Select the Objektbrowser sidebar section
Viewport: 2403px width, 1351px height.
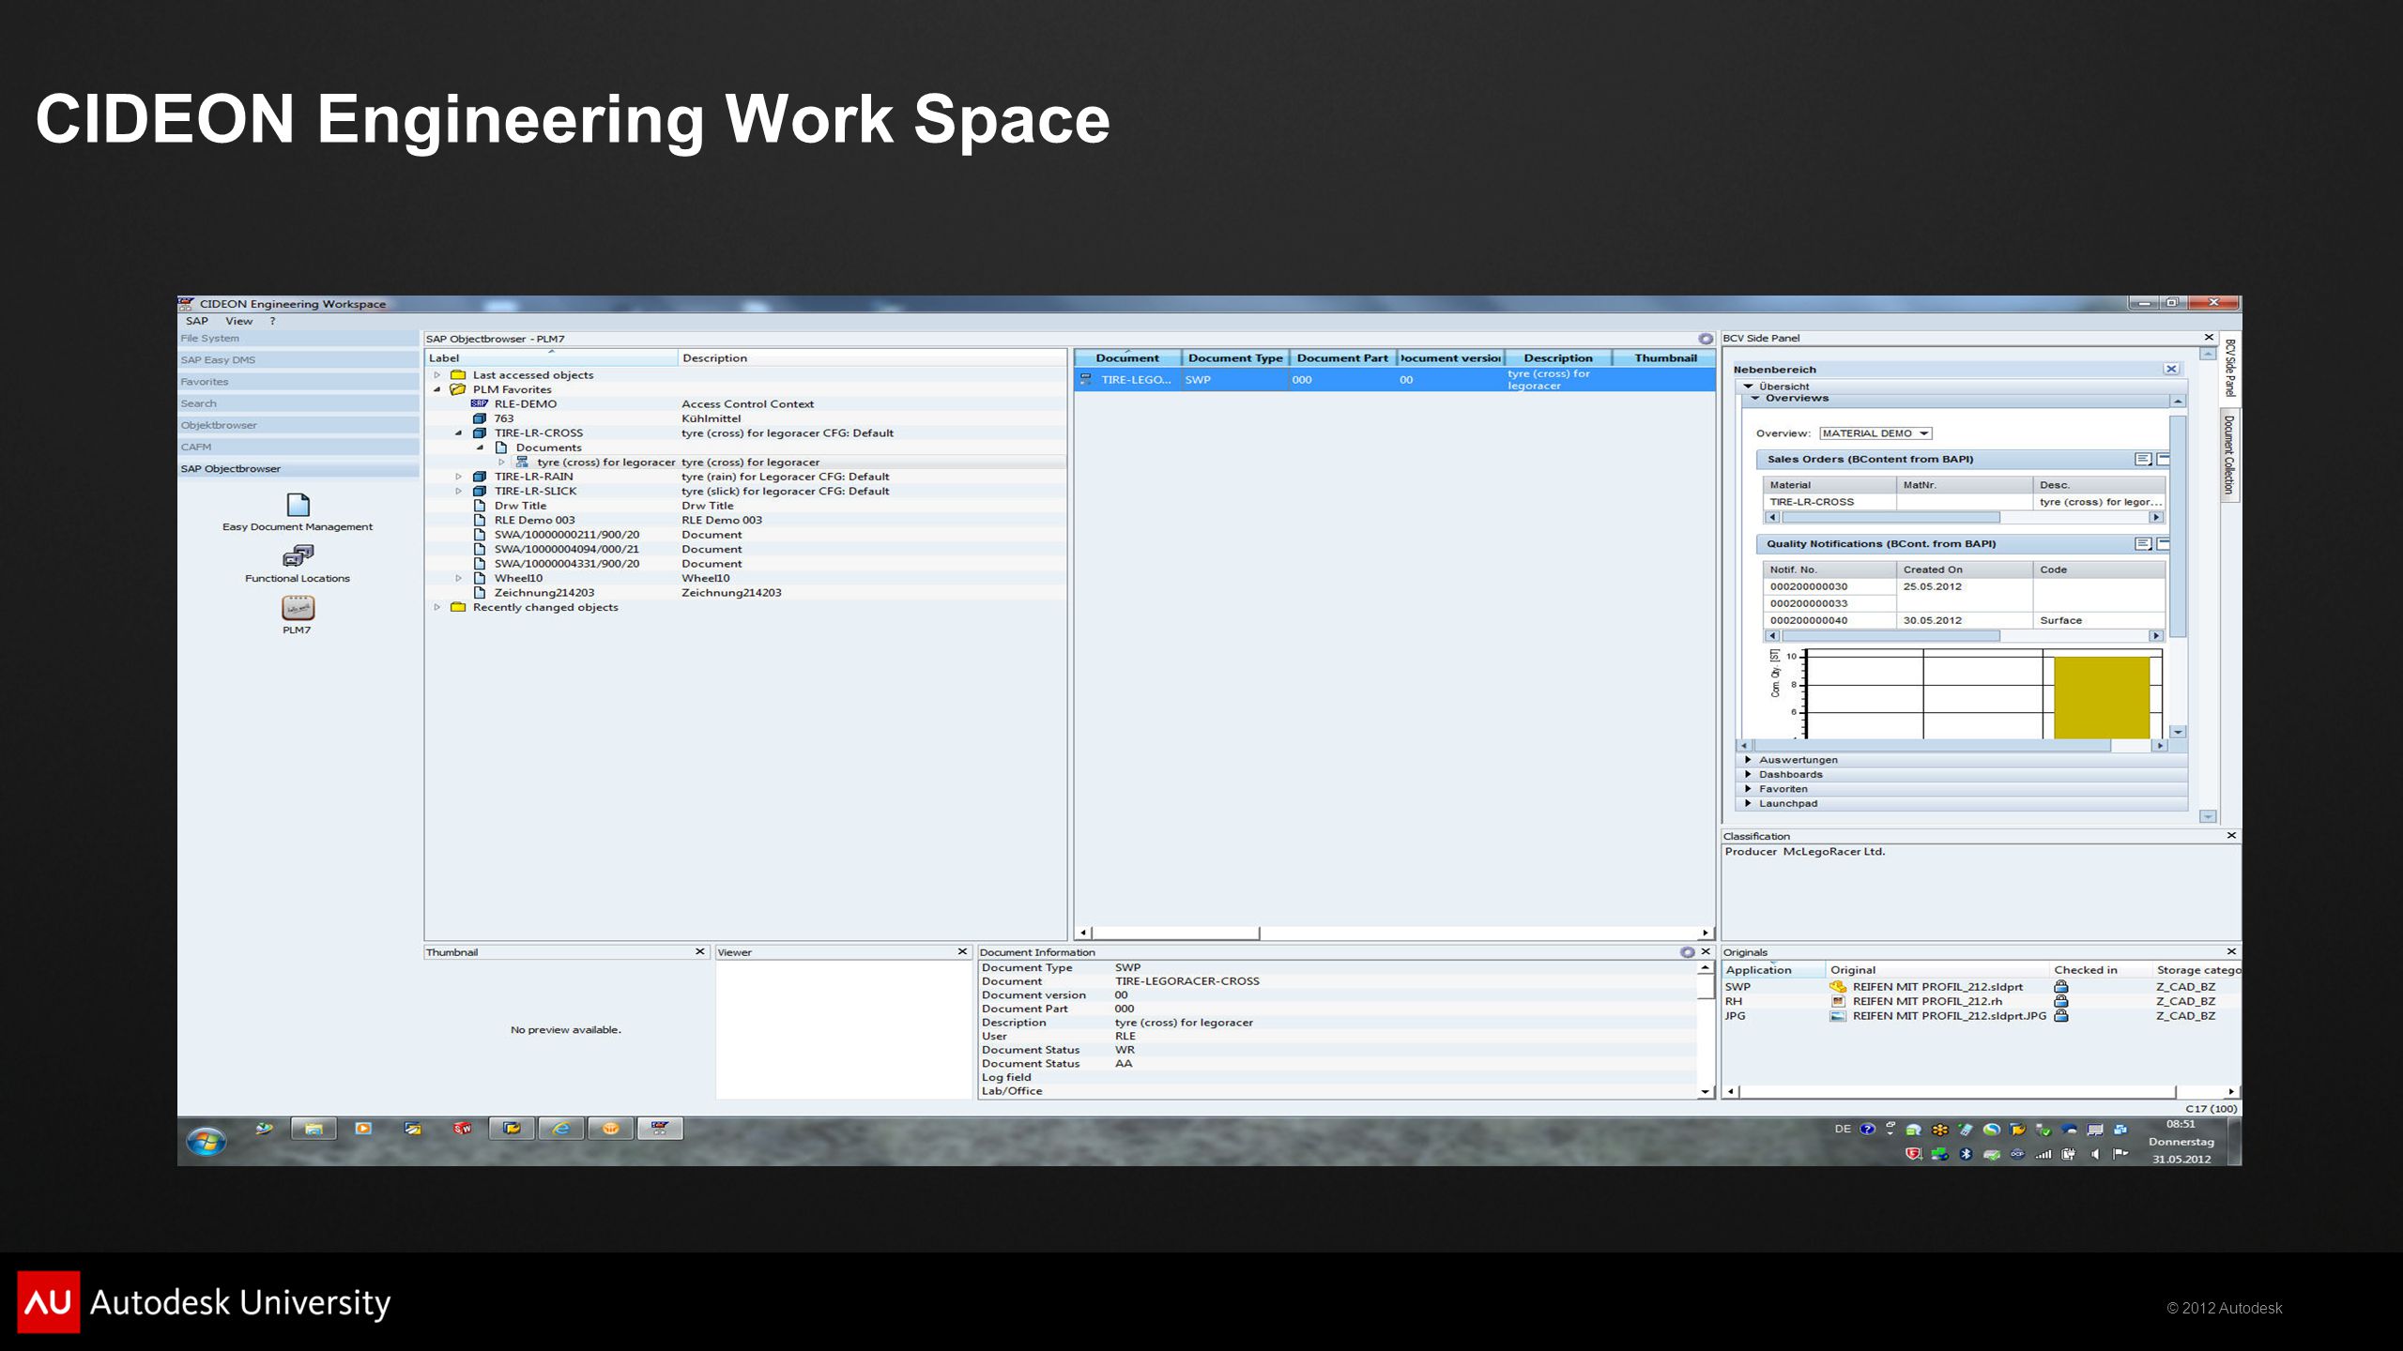(298, 425)
